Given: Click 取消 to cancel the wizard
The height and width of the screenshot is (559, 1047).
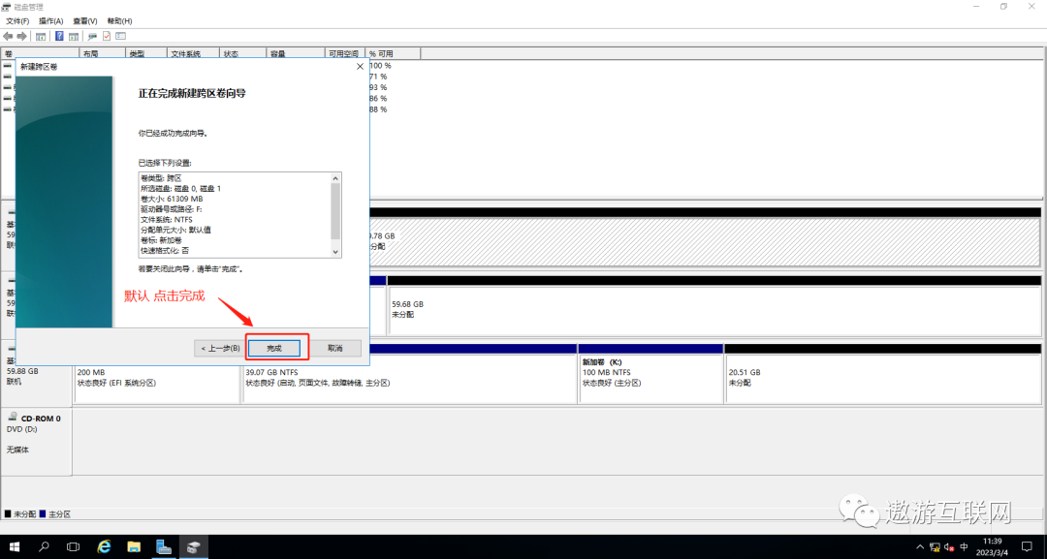Looking at the screenshot, I should (x=335, y=348).
